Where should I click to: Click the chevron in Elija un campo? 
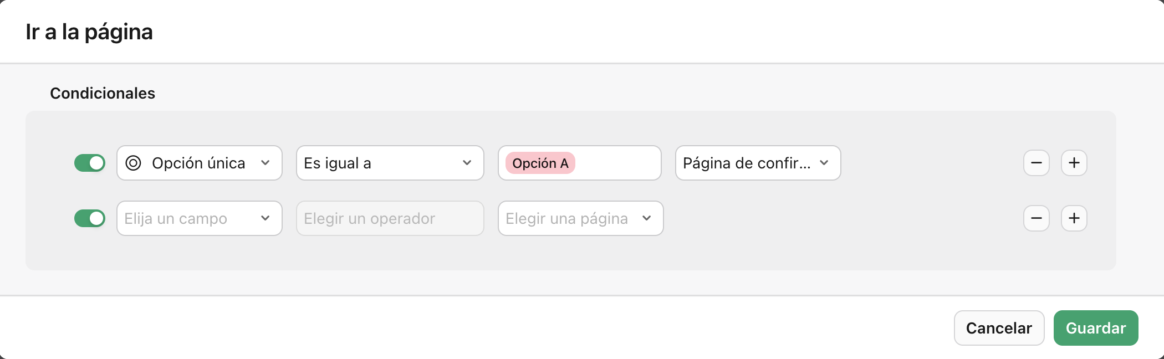point(265,218)
